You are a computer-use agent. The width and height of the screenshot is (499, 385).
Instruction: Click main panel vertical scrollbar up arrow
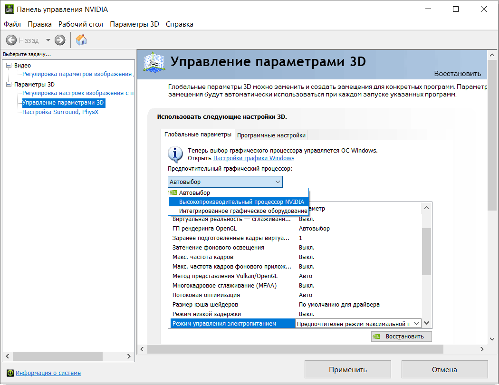point(492,55)
